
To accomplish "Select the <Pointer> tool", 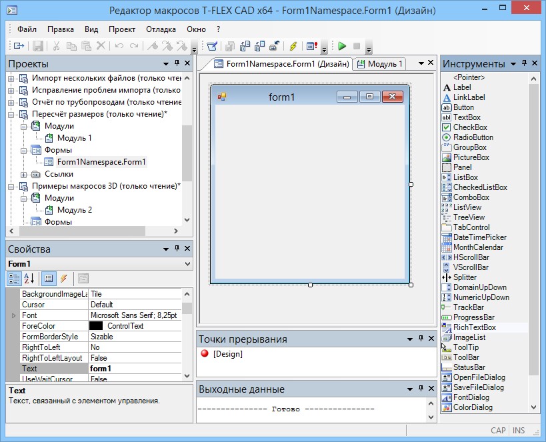I will pos(469,77).
